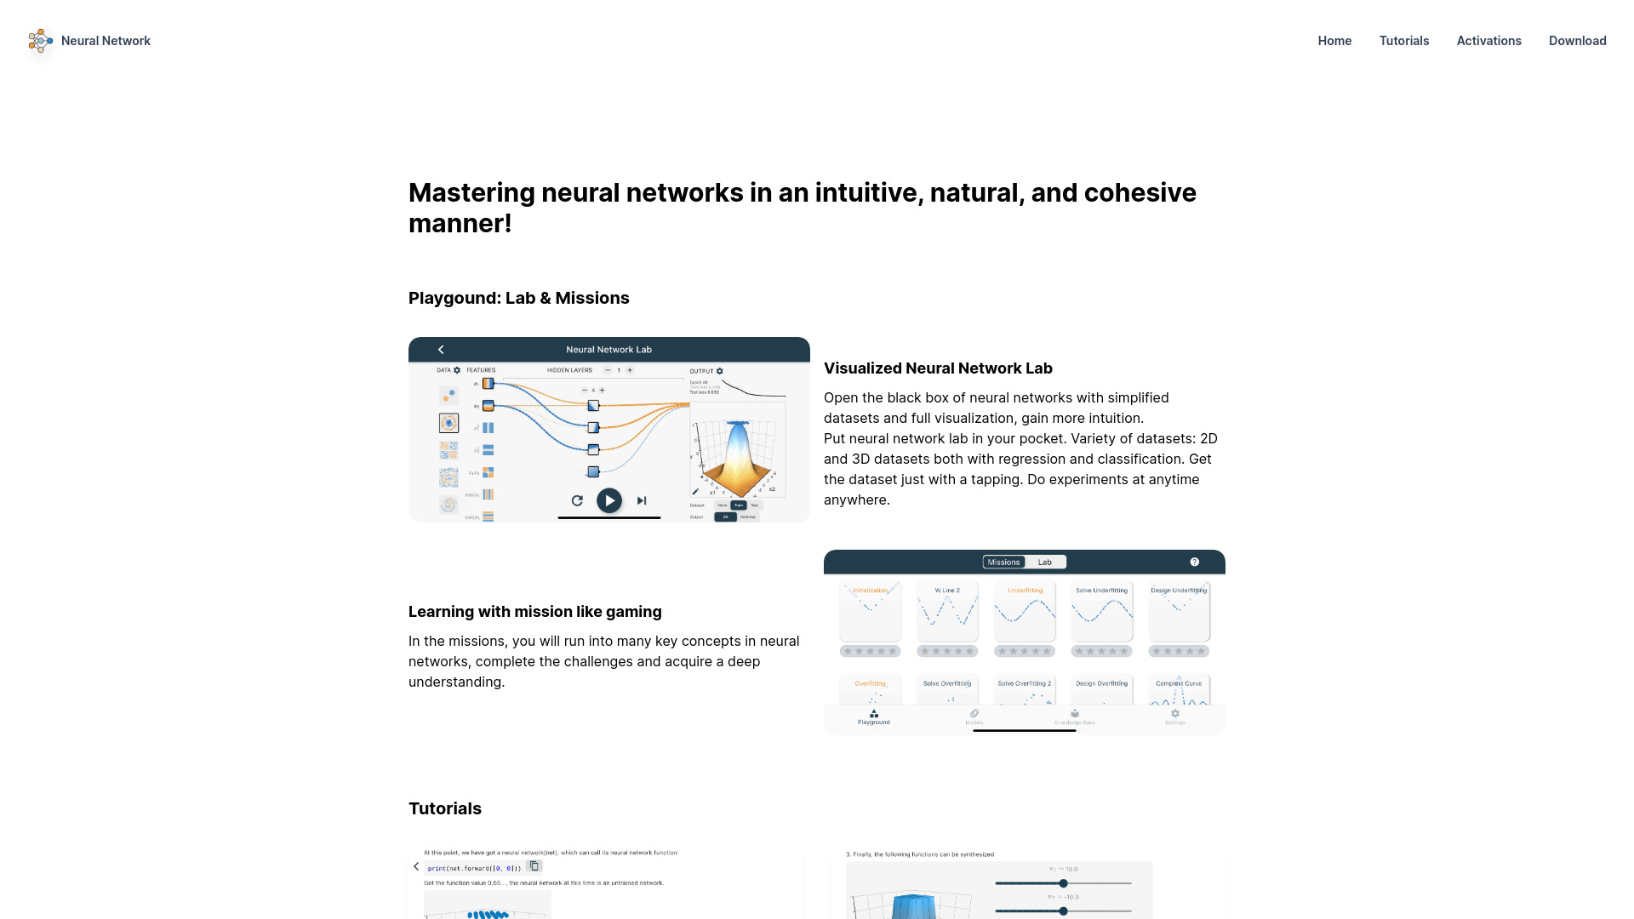Select the Tutorials navigation menu item
This screenshot has width=1634, height=919.
(1404, 40)
